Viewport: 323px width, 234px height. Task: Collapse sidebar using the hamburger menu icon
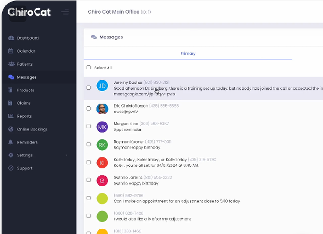point(65,12)
